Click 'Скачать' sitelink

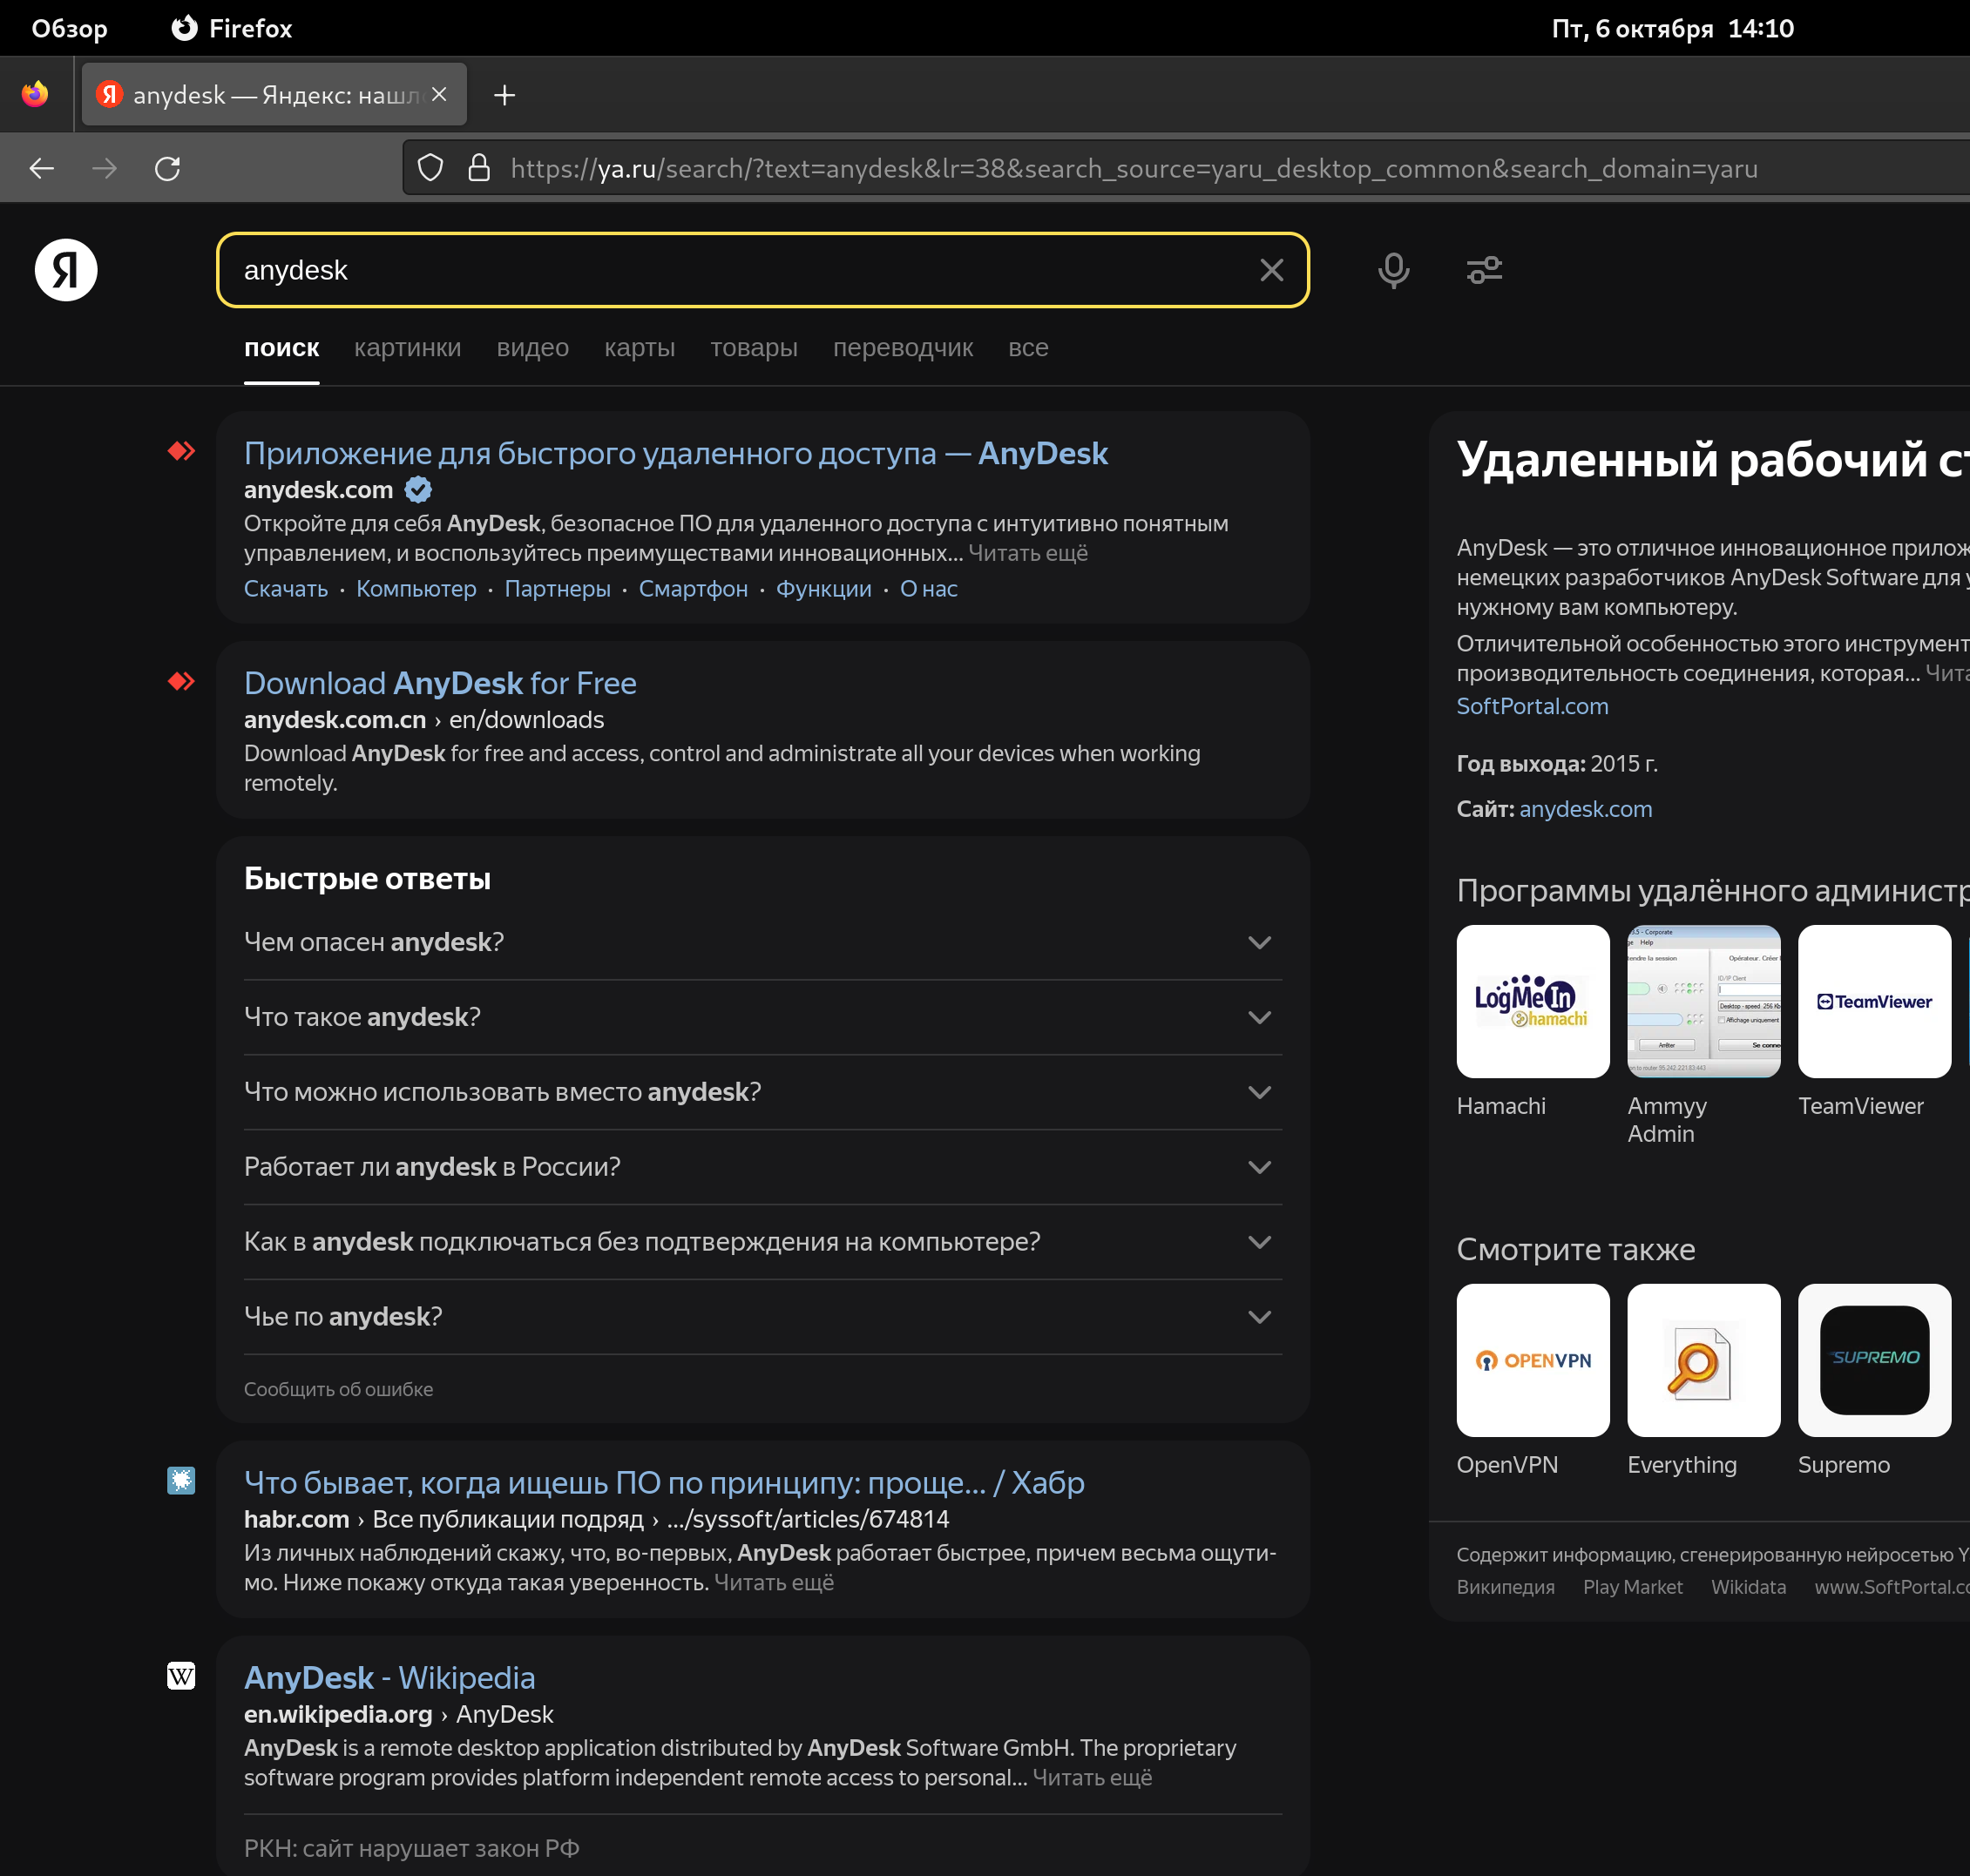pyautogui.click(x=286, y=589)
